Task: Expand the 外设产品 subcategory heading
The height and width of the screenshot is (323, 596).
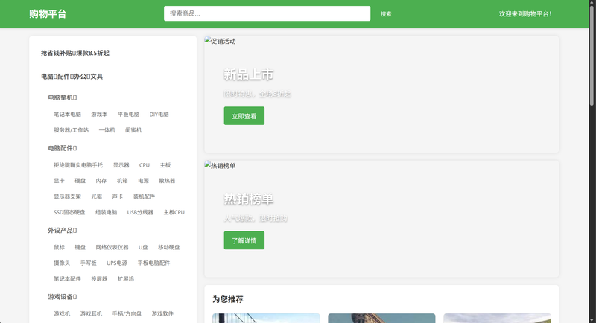Action: point(63,231)
